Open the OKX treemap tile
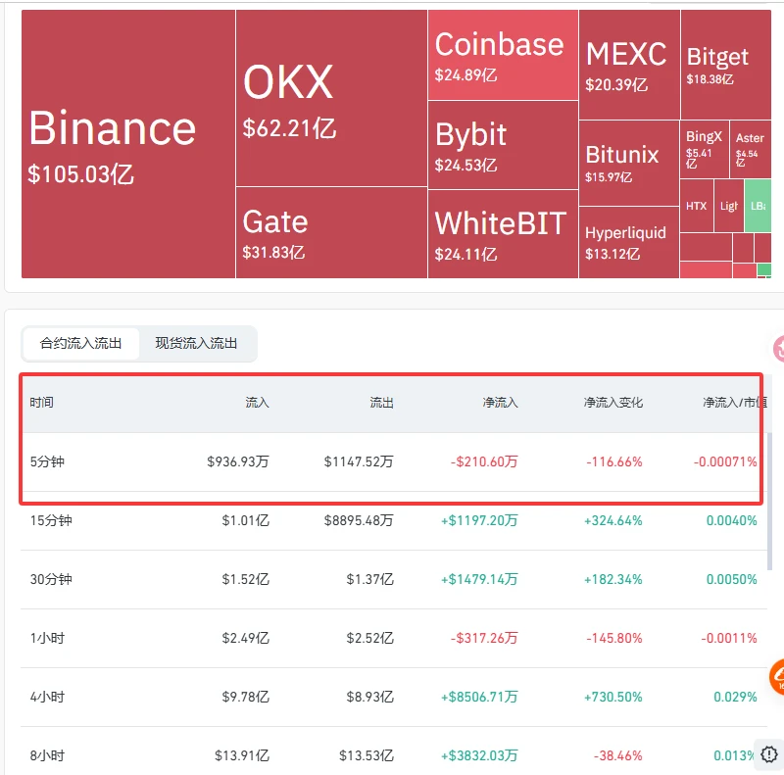 [x=331, y=98]
